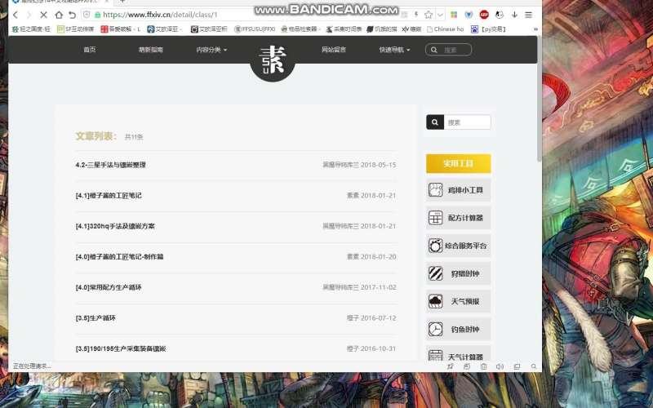
Task: Click the date 2017-11-02 in article list
Action: coord(378,287)
